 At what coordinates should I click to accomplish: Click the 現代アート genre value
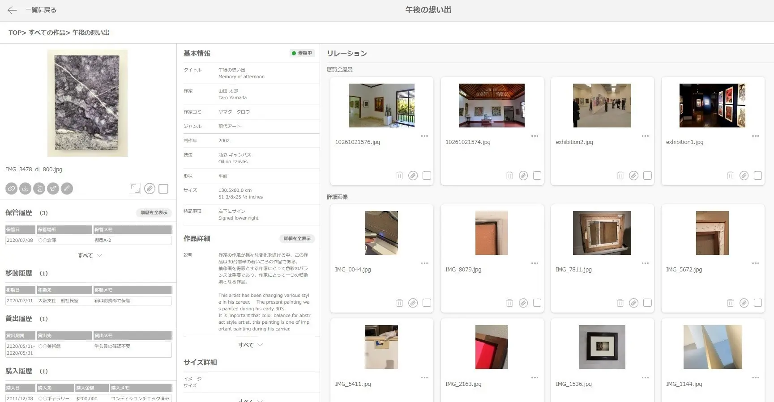pyautogui.click(x=230, y=126)
